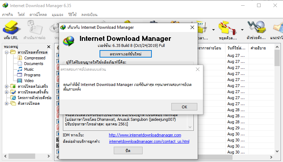
Task: Click the grabber projects IE icon
Action: click(x=13, y=98)
